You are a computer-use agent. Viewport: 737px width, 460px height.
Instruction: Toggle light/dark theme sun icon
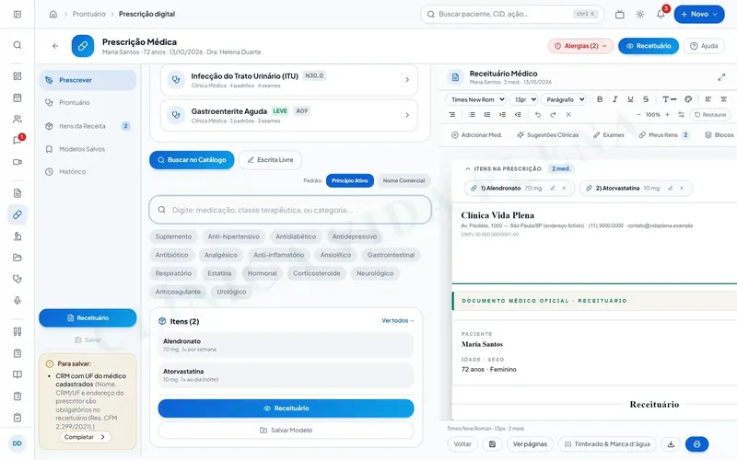pos(640,14)
